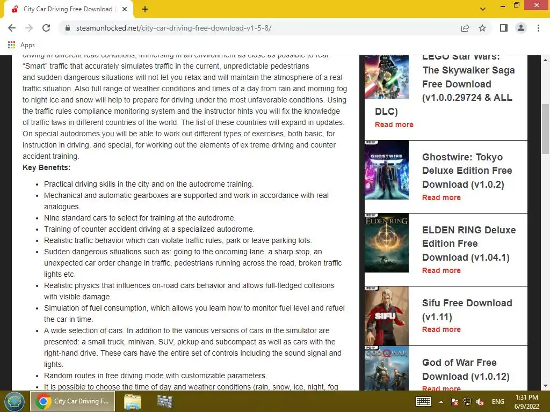The image size is (550, 412).
Task: Open a new browser tab
Action: pyautogui.click(x=145, y=9)
